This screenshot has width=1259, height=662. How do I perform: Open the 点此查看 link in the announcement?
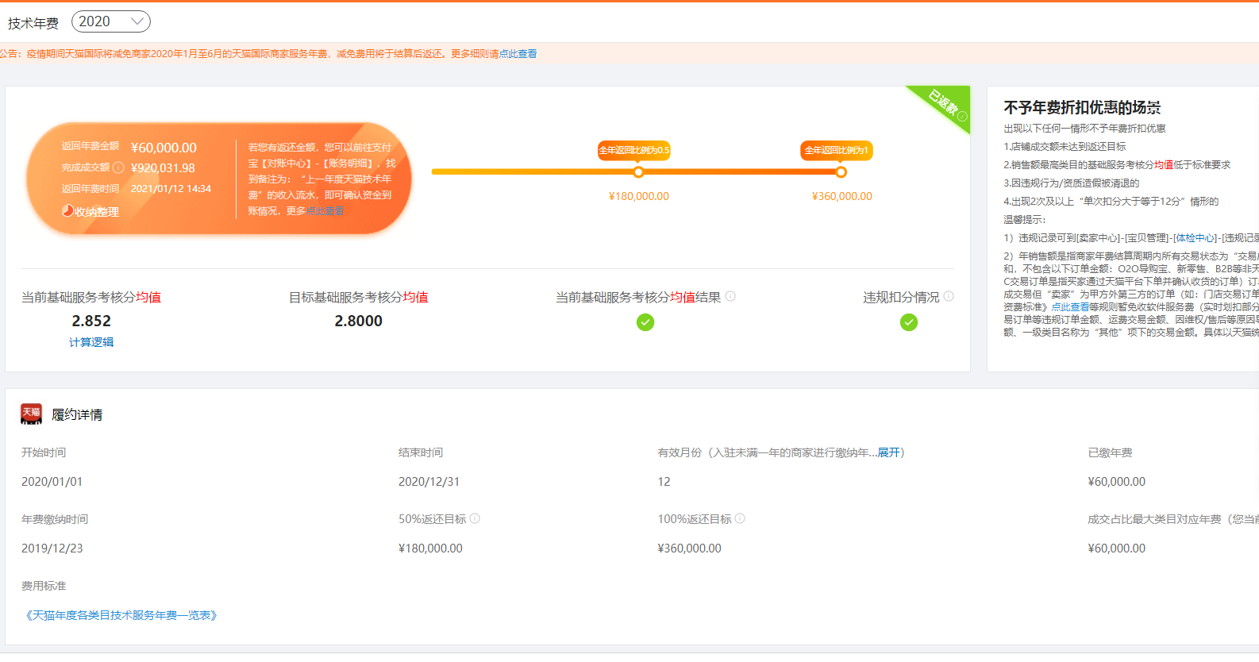tap(518, 54)
